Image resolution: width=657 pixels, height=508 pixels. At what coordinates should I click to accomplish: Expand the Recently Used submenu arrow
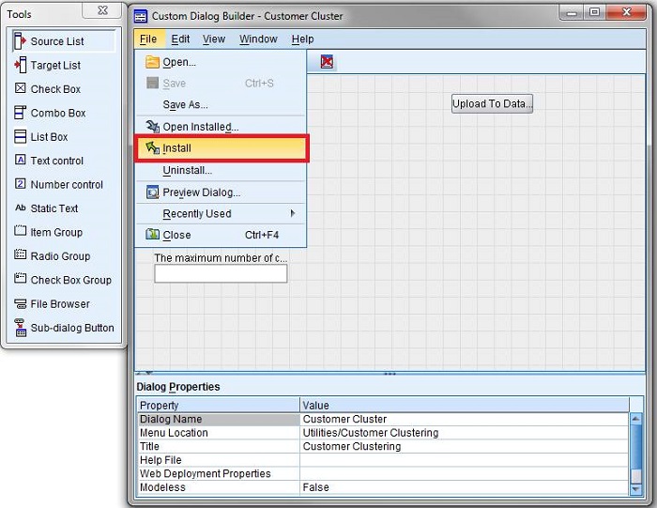click(293, 213)
